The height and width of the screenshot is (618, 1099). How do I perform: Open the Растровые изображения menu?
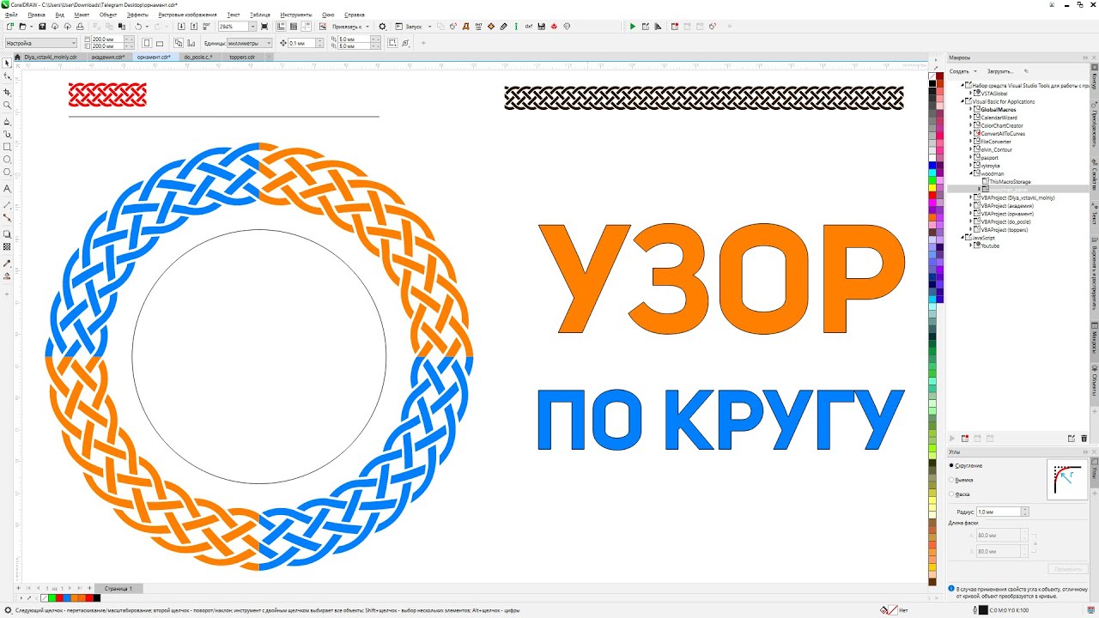pyautogui.click(x=188, y=15)
